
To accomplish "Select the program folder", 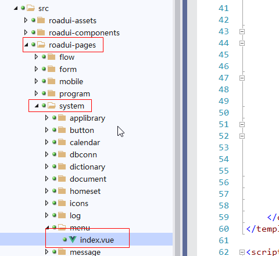I will 74,93.
